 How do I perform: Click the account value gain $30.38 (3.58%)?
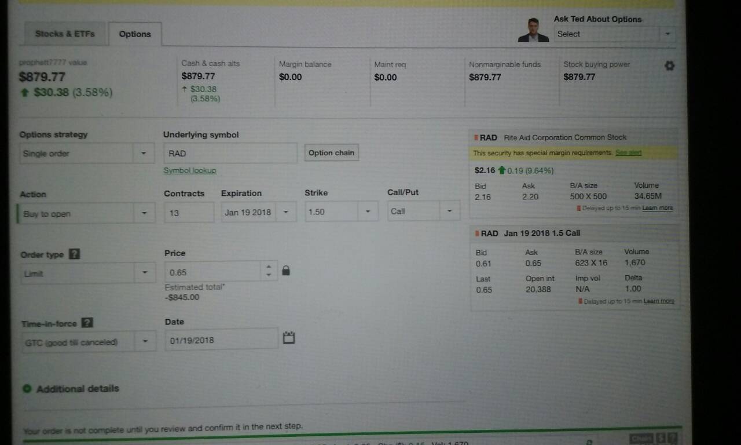[x=66, y=92]
